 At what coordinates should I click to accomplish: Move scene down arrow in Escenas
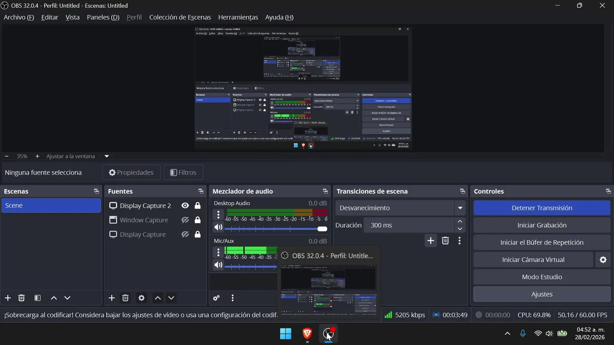67,298
